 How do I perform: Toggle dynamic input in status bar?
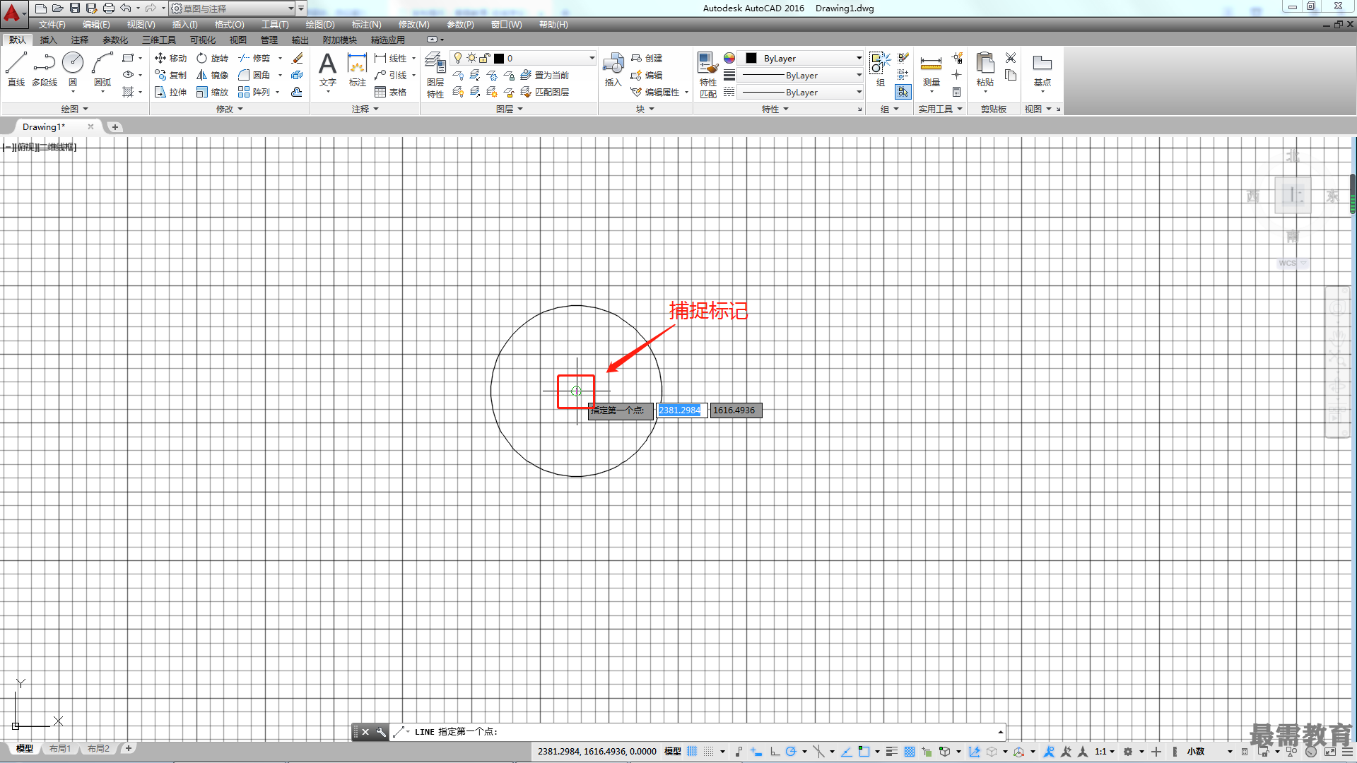pos(756,751)
